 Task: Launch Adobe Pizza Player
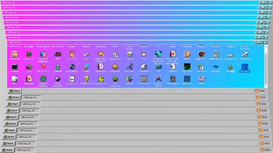click(x=101, y=54)
